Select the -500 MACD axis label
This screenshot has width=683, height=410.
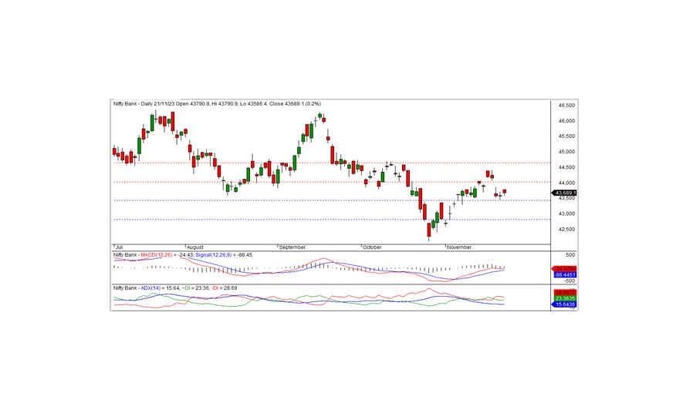tap(570, 281)
